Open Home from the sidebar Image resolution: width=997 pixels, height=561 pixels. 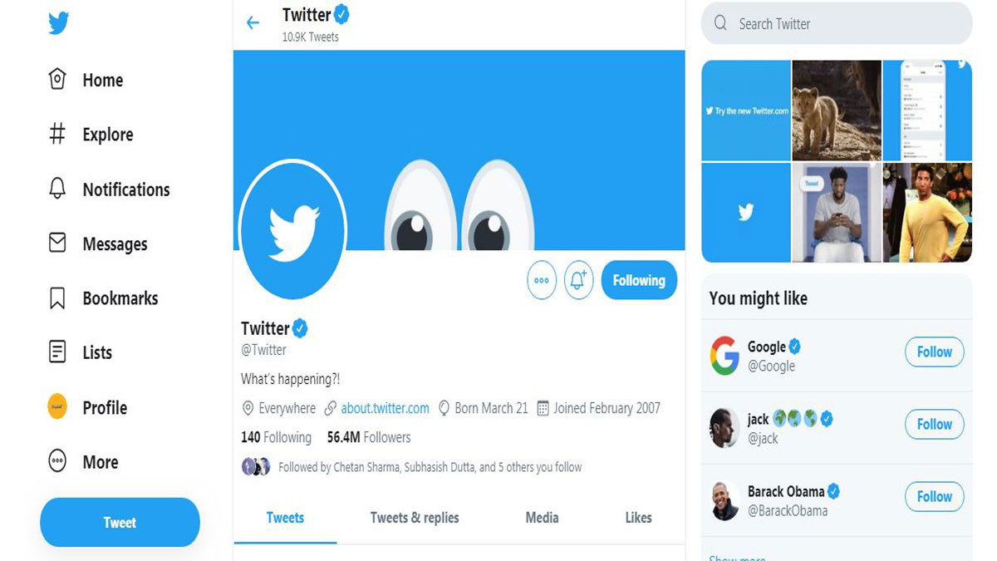pyautogui.click(x=86, y=80)
